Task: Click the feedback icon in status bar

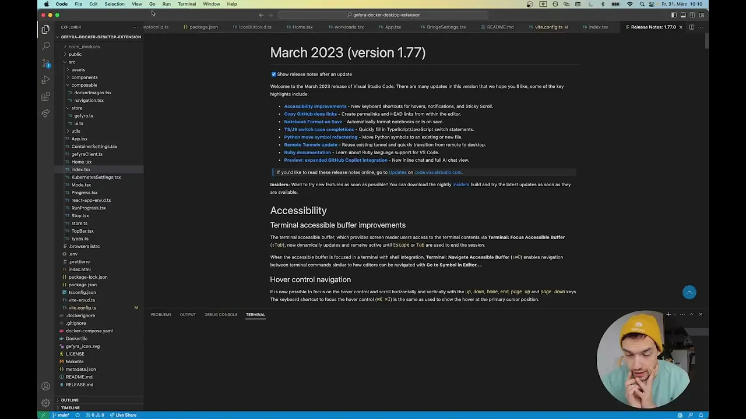Action: point(691,415)
